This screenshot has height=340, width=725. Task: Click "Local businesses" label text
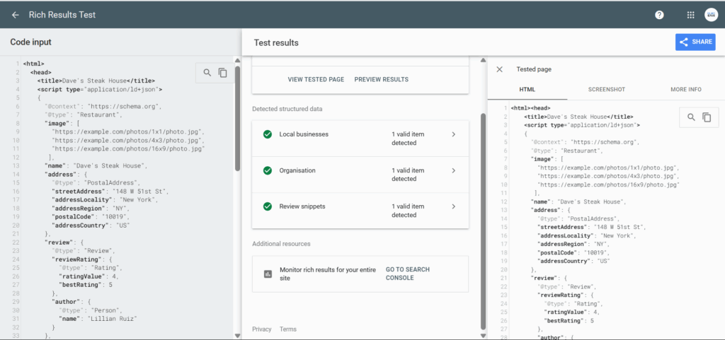pyautogui.click(x=304, y=134)
